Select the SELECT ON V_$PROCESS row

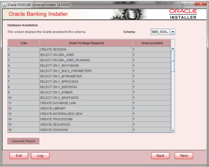(x=89, y=82)
